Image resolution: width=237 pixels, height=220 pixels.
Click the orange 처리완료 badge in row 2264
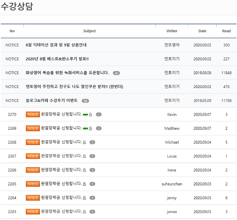coord(33,198)
